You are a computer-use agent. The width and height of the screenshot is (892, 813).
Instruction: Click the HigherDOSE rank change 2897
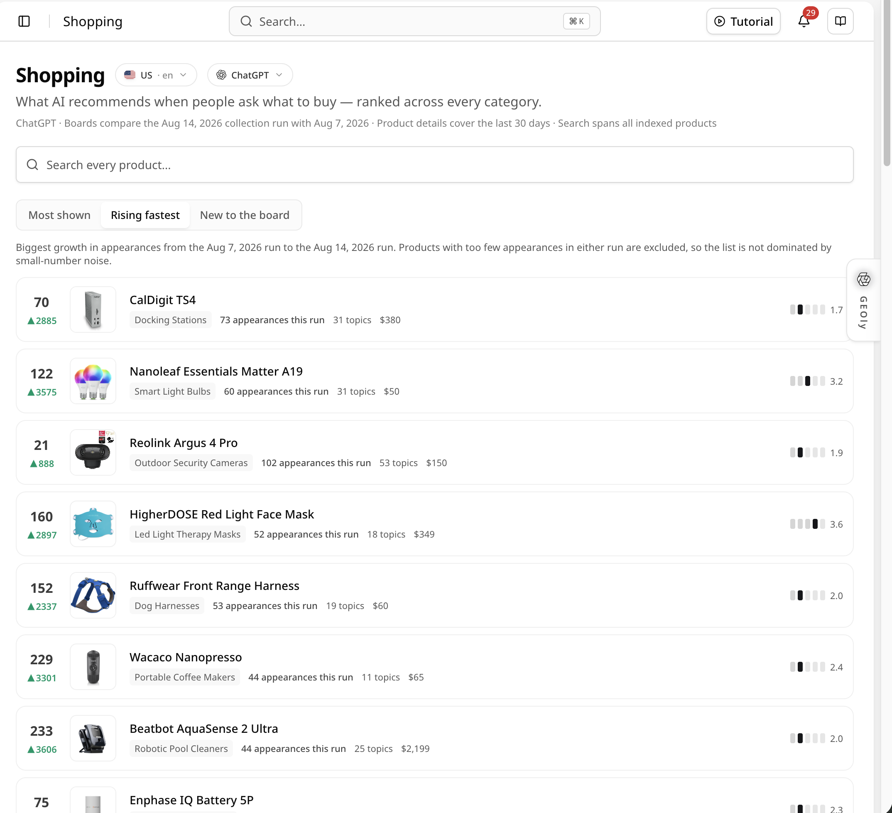click(42, 535)
